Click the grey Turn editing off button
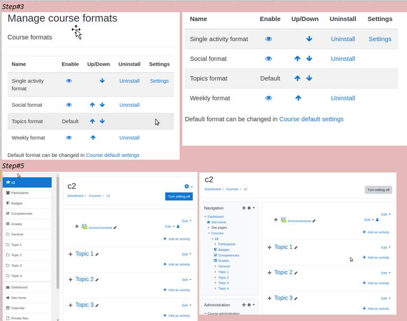Viewport: 407px width, 321px height. click(378, 190)
